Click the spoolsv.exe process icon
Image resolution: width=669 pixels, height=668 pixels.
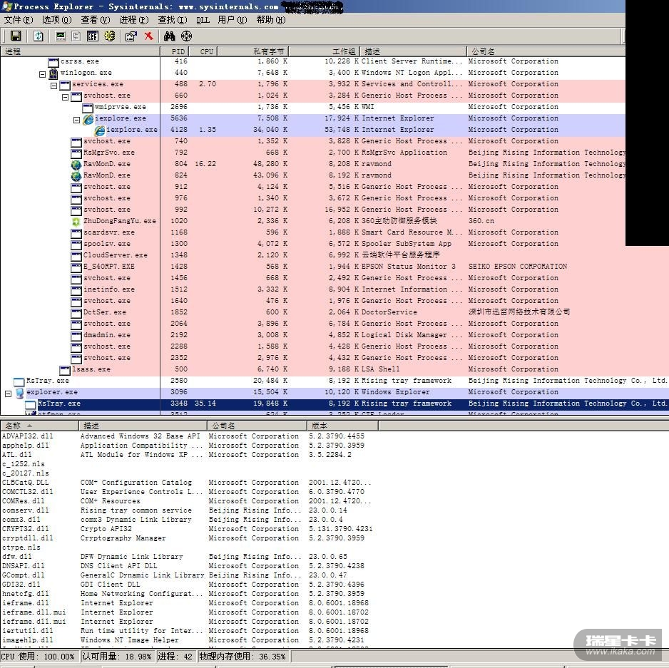(x=76, y=244)
